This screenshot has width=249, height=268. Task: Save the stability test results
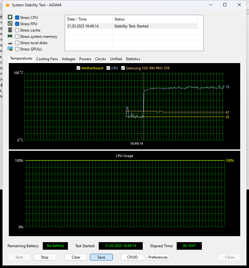pyautogui.click(x=101, y=257)
